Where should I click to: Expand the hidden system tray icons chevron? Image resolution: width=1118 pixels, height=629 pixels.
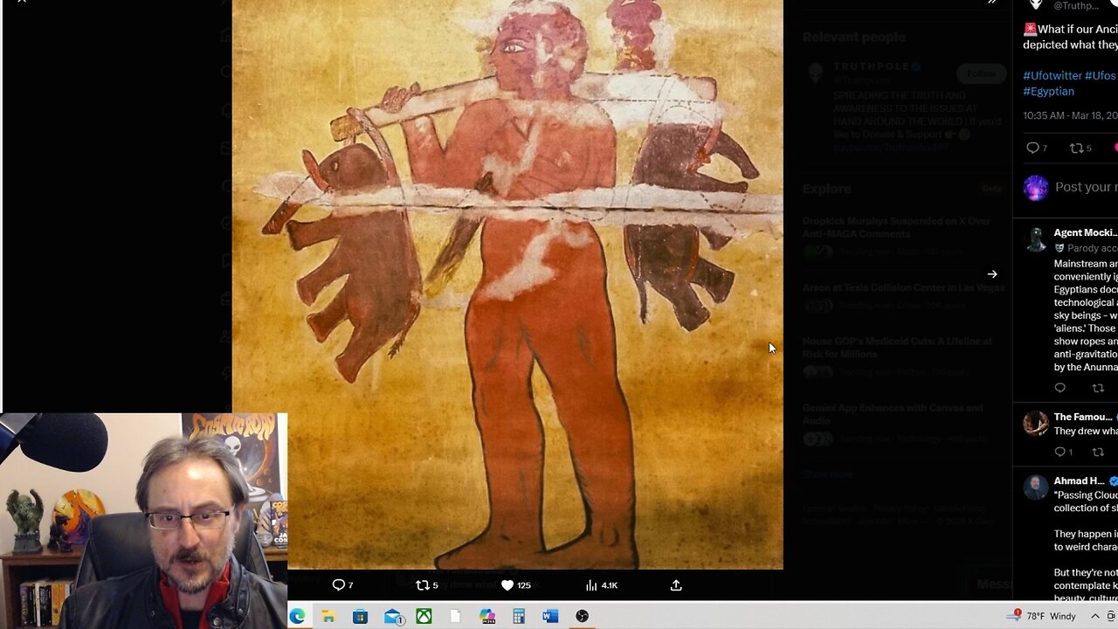click(x=1095, y=617)
